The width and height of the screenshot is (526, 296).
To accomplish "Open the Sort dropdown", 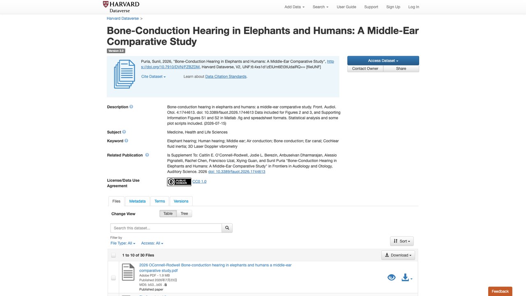I will click(402, 241).
